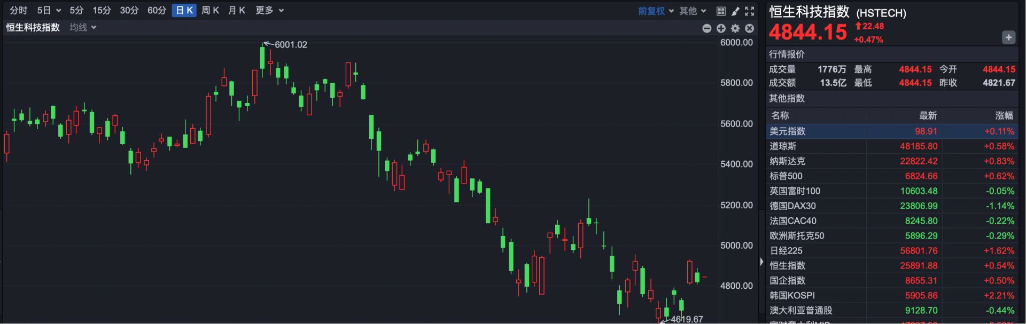This screenshot has height=324, width=1026.
Task: Switch to the 分时 intraday tab
Action: coord(19,11)
